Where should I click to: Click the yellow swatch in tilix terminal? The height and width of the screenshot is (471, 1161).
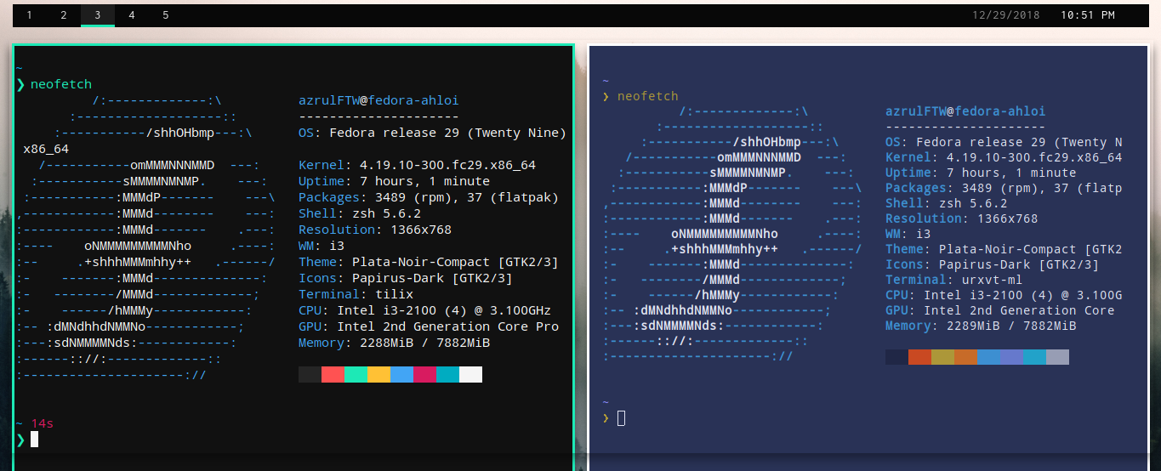(x=378, y=375)
